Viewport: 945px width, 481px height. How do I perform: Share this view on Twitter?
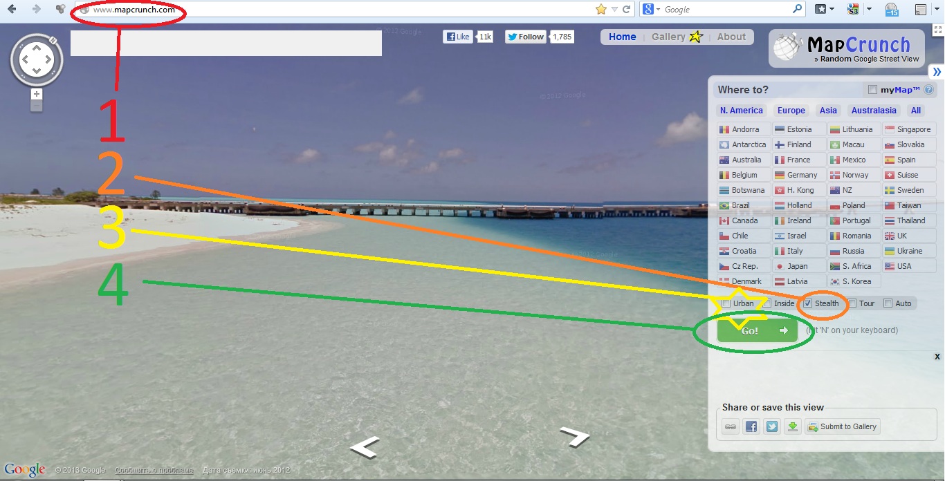point(772,427)
